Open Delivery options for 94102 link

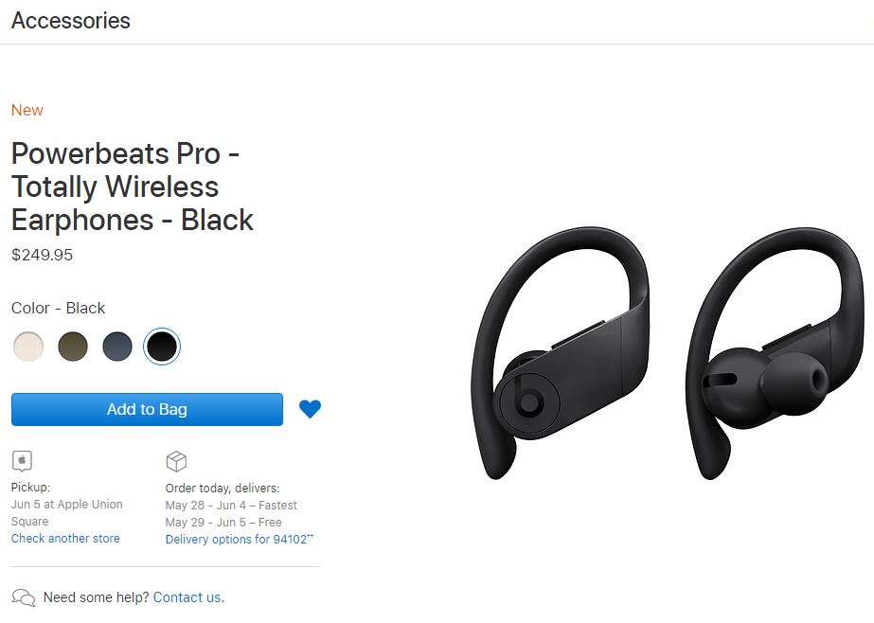click(240, 539)
